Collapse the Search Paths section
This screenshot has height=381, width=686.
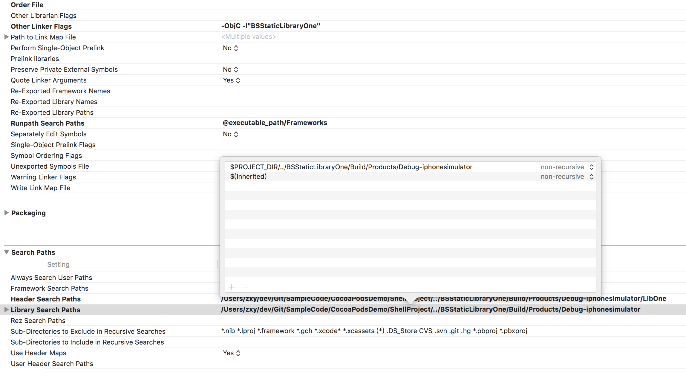(6, 252)
